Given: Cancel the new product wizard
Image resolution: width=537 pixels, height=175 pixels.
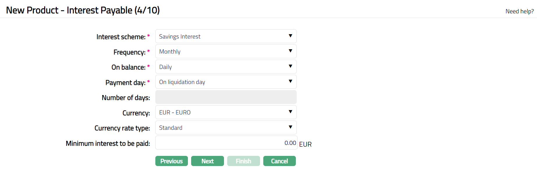Looking at the screenshot, I should click(279, 161).
